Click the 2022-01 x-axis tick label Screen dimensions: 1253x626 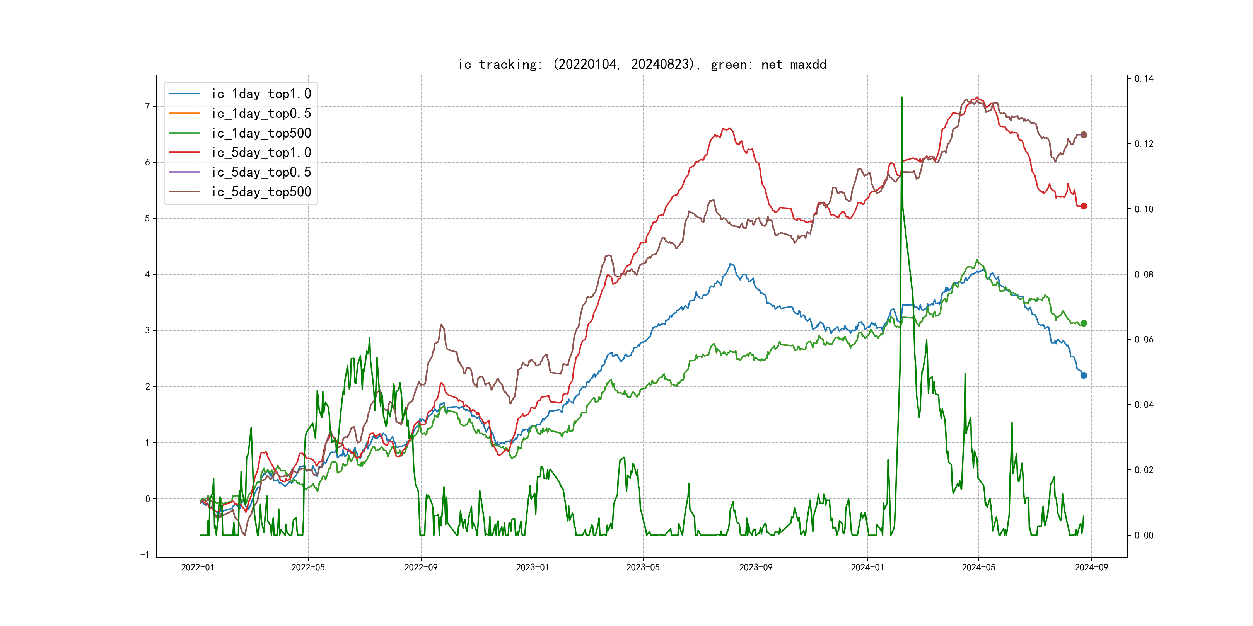(198, 568)
